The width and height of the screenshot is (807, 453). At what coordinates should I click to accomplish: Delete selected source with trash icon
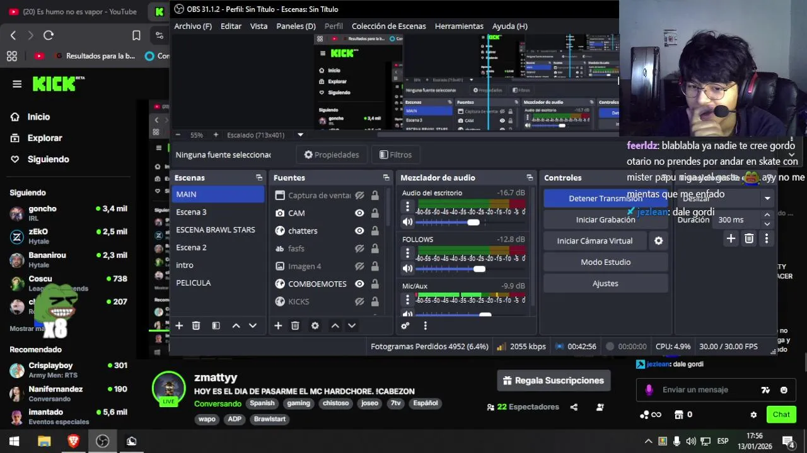(295, 325)
